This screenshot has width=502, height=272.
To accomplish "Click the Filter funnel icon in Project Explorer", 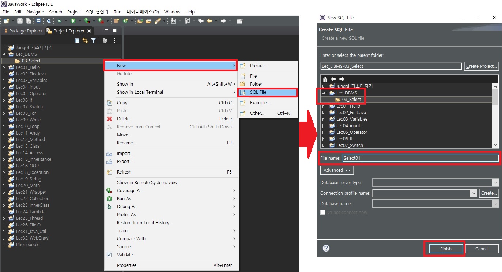I will tap(93, 40).
